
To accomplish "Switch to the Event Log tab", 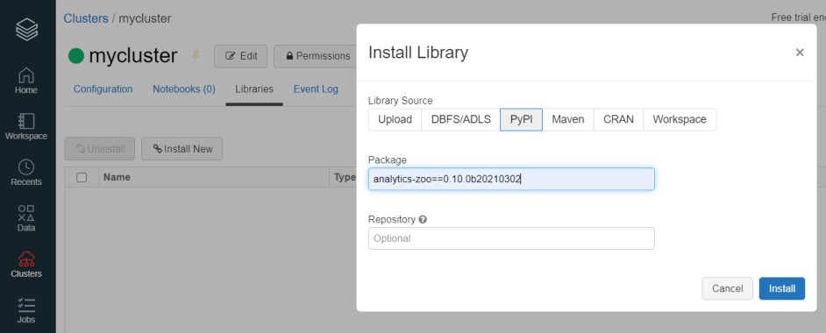I will pyautogui.click(x=316, y=89).
